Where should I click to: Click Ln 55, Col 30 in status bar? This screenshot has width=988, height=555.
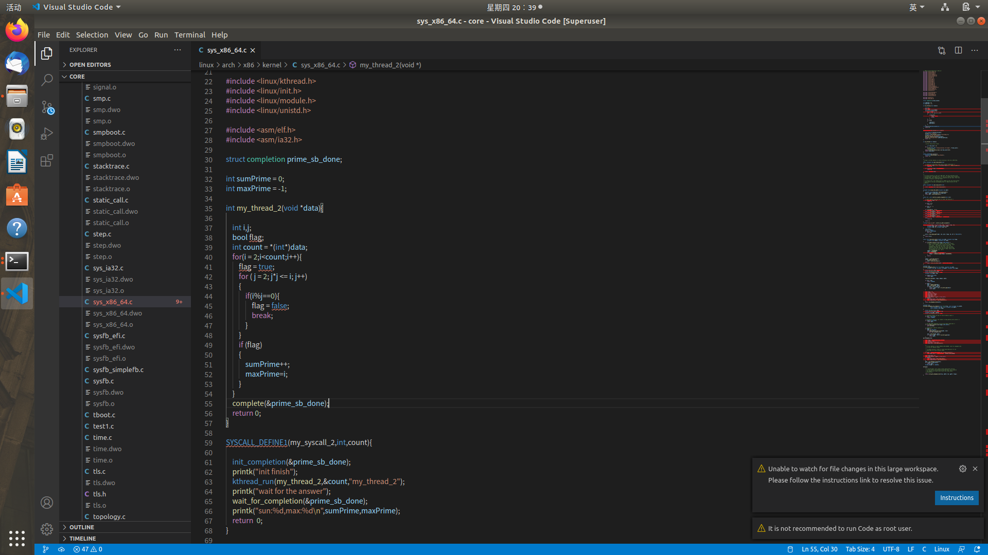coord(820,549)
